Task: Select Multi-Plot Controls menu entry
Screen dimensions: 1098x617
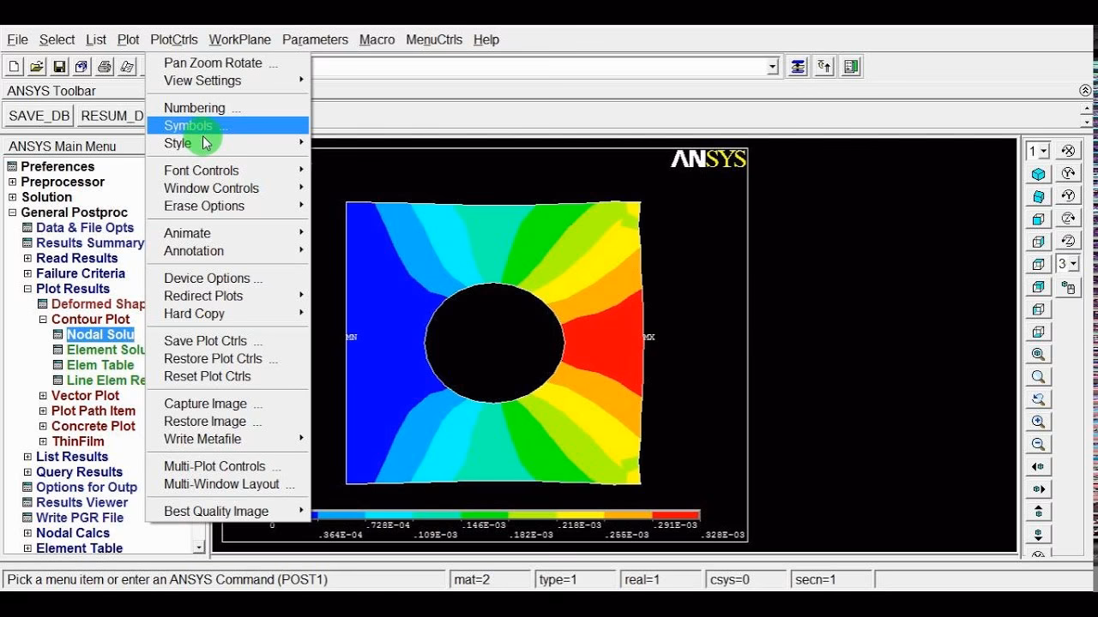Action: point(227,466)
